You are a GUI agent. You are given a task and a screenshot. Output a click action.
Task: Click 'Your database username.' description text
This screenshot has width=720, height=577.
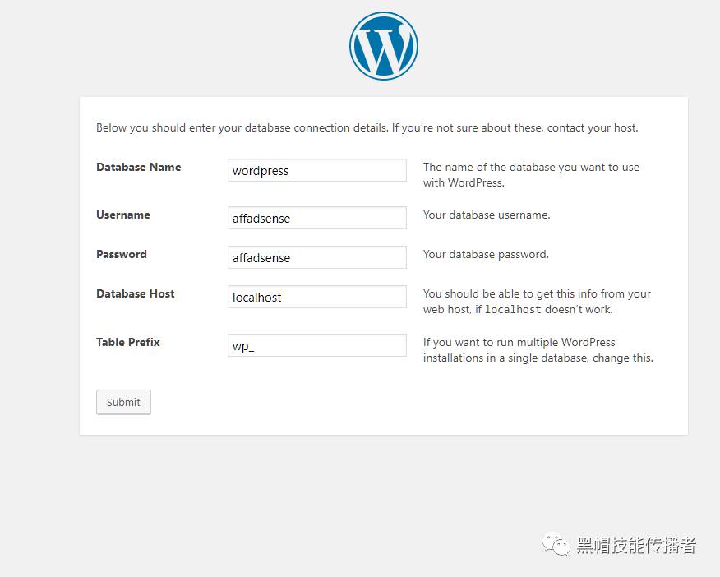(x=487, y=215)
